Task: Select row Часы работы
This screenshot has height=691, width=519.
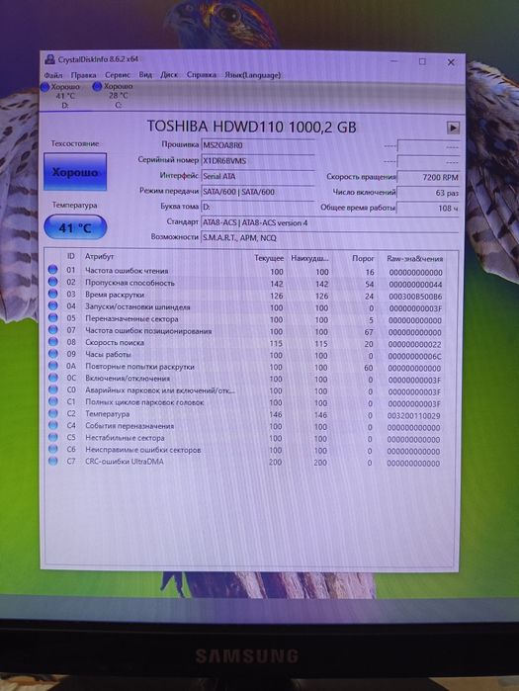Action: [251, 355]
